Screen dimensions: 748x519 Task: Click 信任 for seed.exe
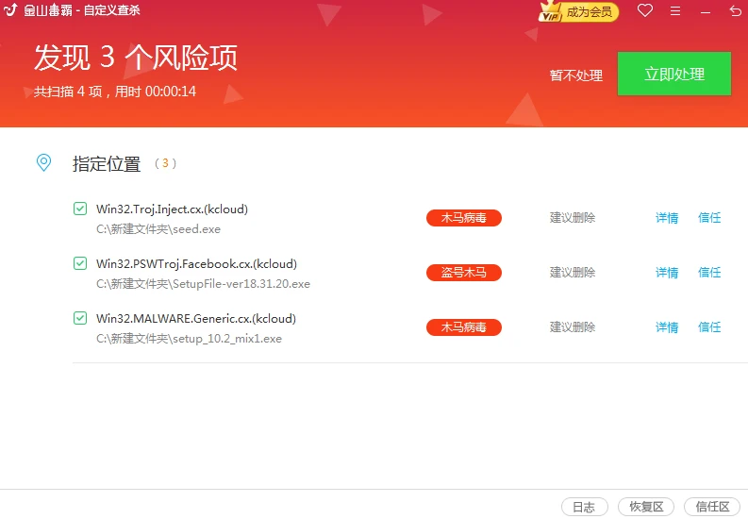pos(709,218)
